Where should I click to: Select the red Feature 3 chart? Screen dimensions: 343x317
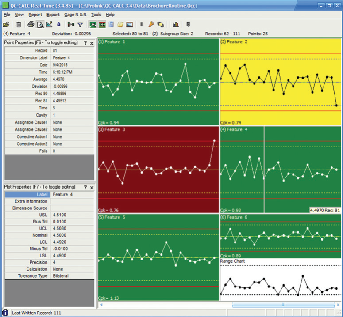[x=158, y=170]
